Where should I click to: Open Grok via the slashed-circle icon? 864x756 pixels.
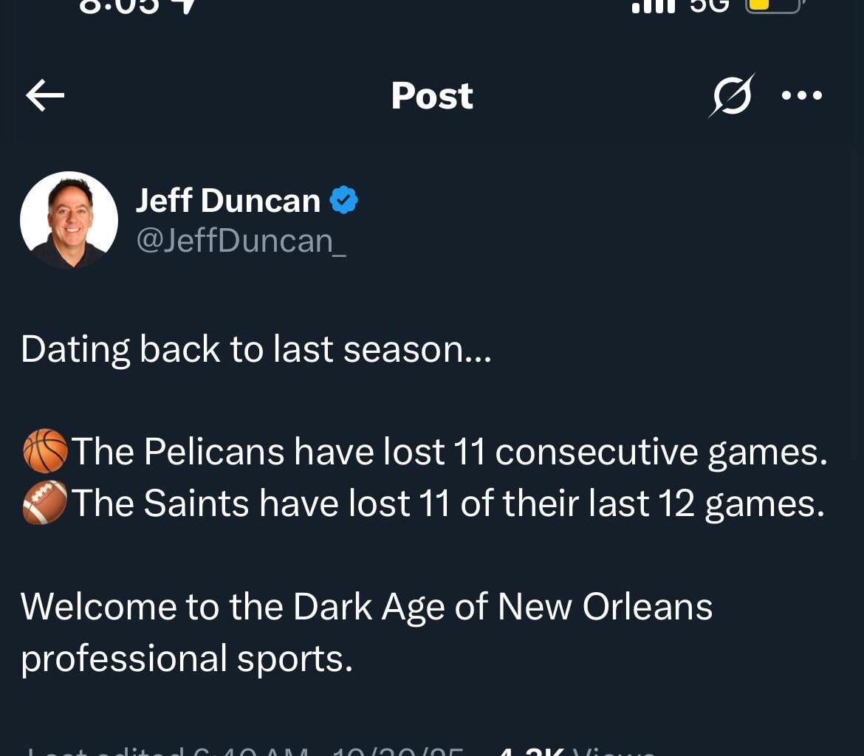(x=731, y=95)
